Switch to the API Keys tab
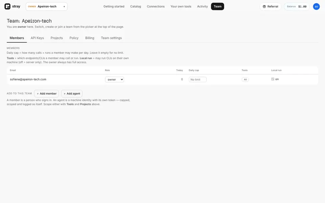This screenshot has width=325, height=203. coord(37,38)
